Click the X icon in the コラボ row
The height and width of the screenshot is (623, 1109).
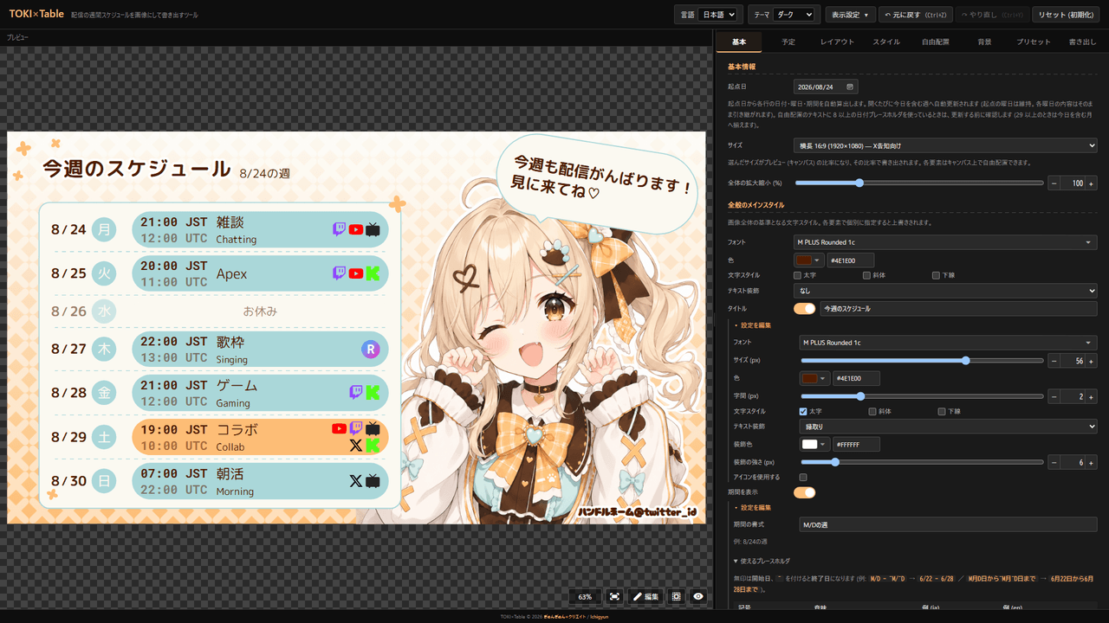point(356,446)
